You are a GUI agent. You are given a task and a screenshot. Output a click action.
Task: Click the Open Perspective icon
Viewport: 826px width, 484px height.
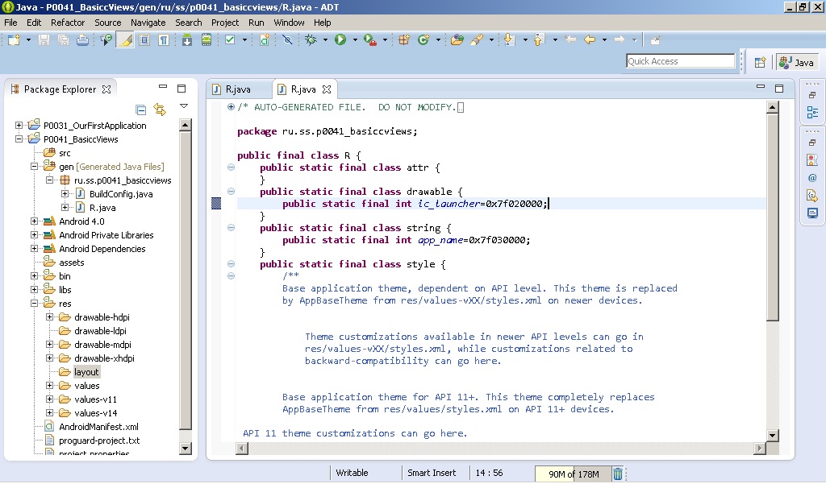(760, 62)
